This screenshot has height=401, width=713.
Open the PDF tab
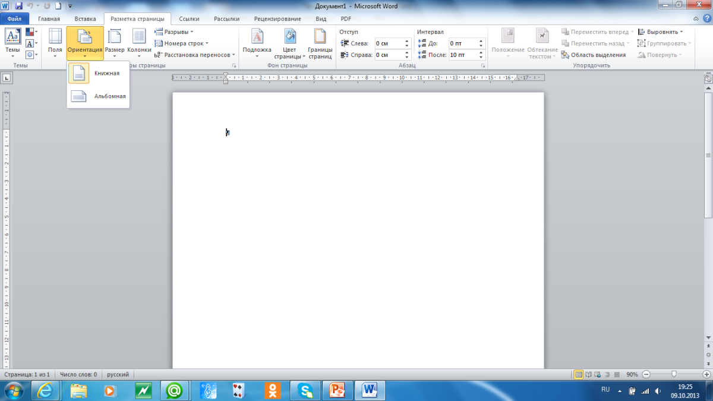tap(346, 19)
